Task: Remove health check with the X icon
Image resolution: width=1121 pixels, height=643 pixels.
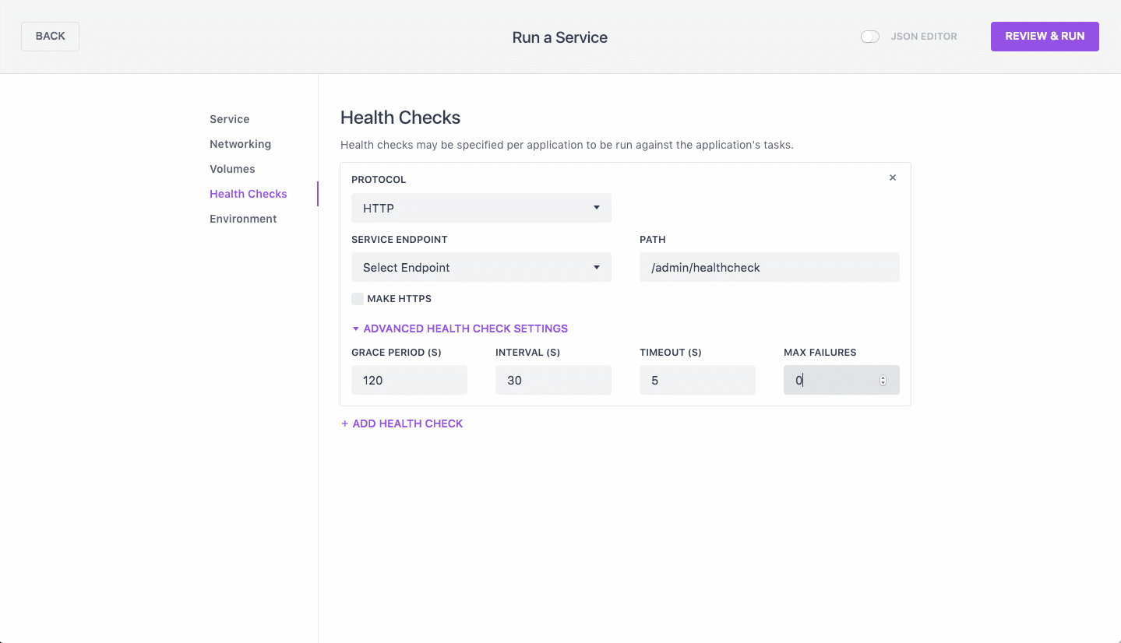Action: point(893,177)
